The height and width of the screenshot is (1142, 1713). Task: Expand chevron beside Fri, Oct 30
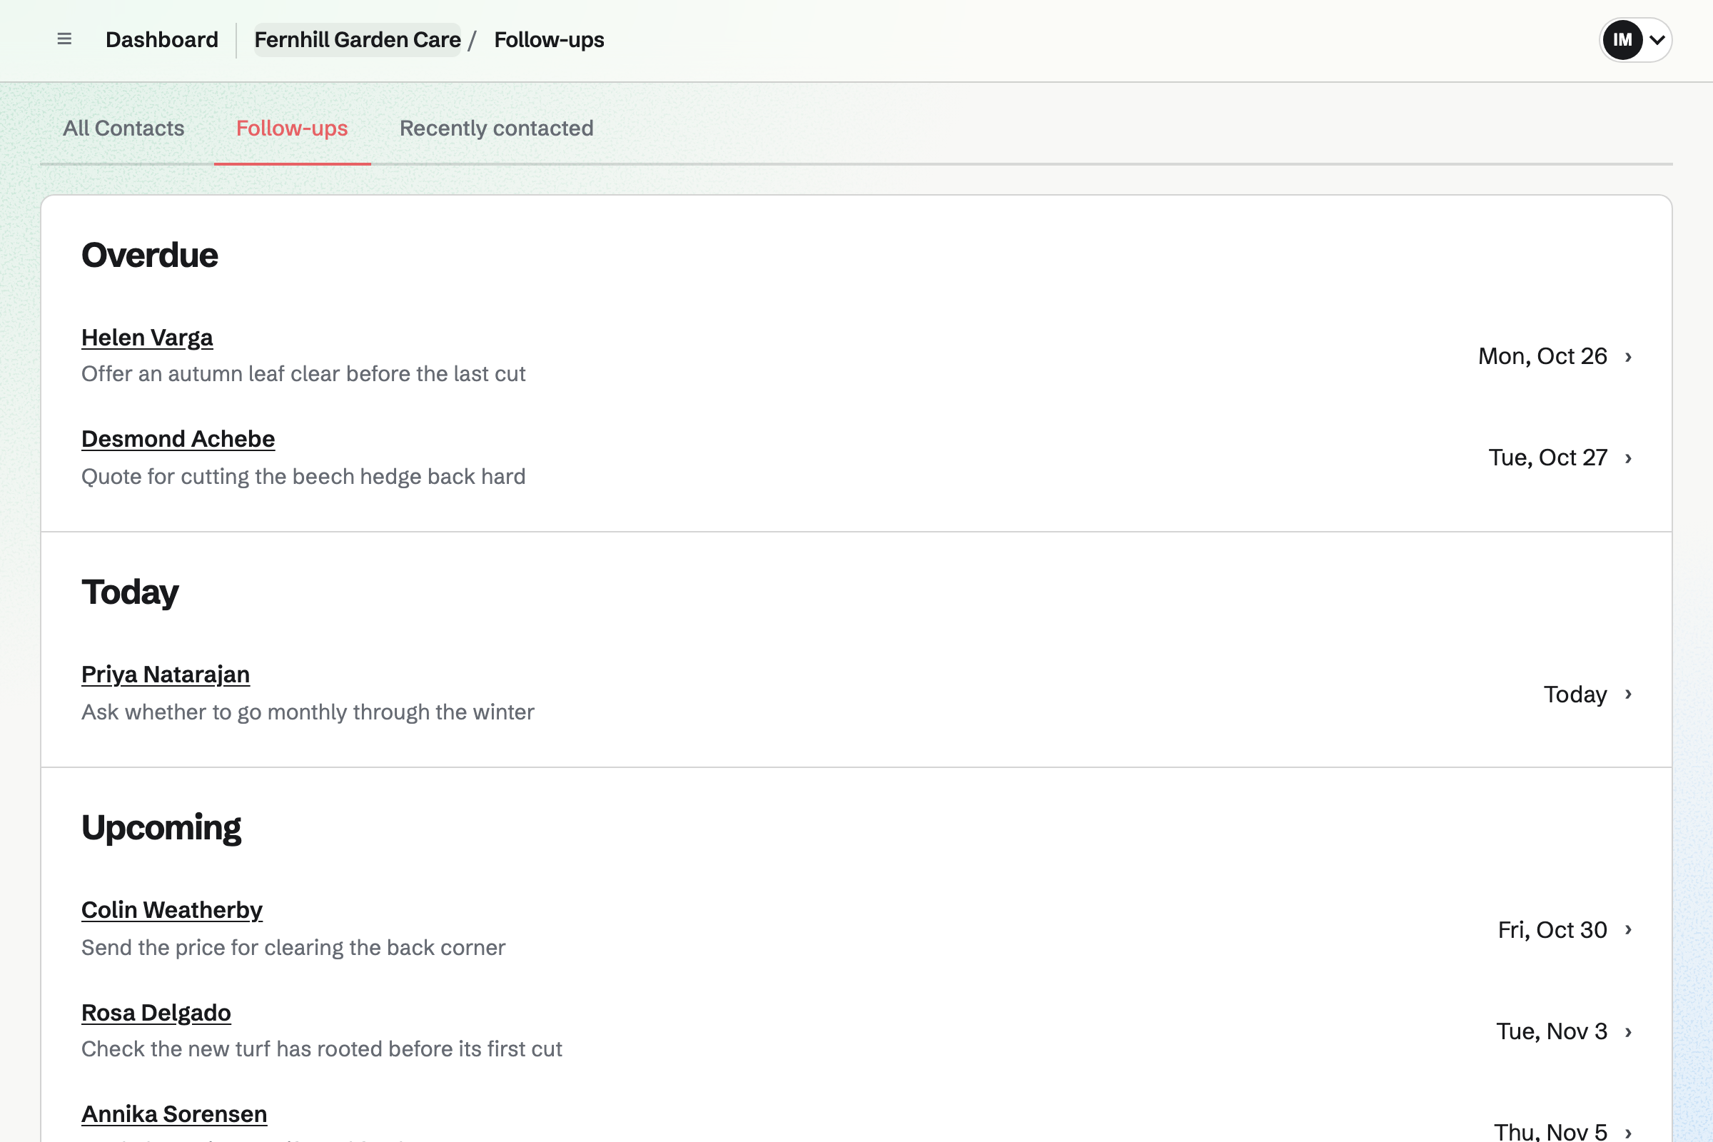pos(1629,930)
